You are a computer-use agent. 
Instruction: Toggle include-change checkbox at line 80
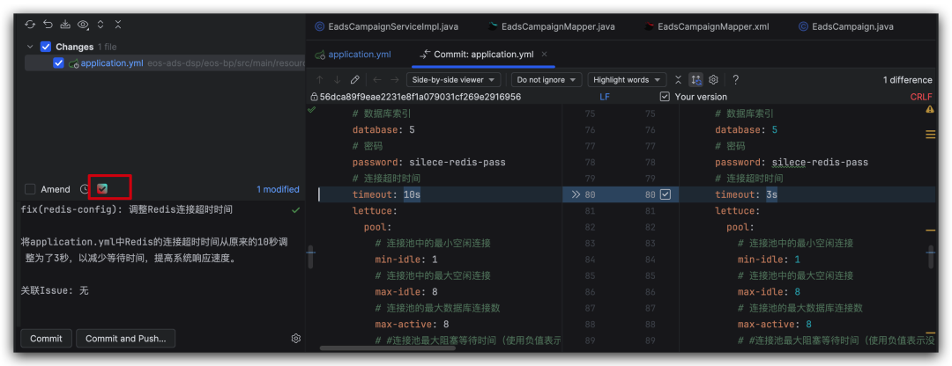[x=666, y=194]
